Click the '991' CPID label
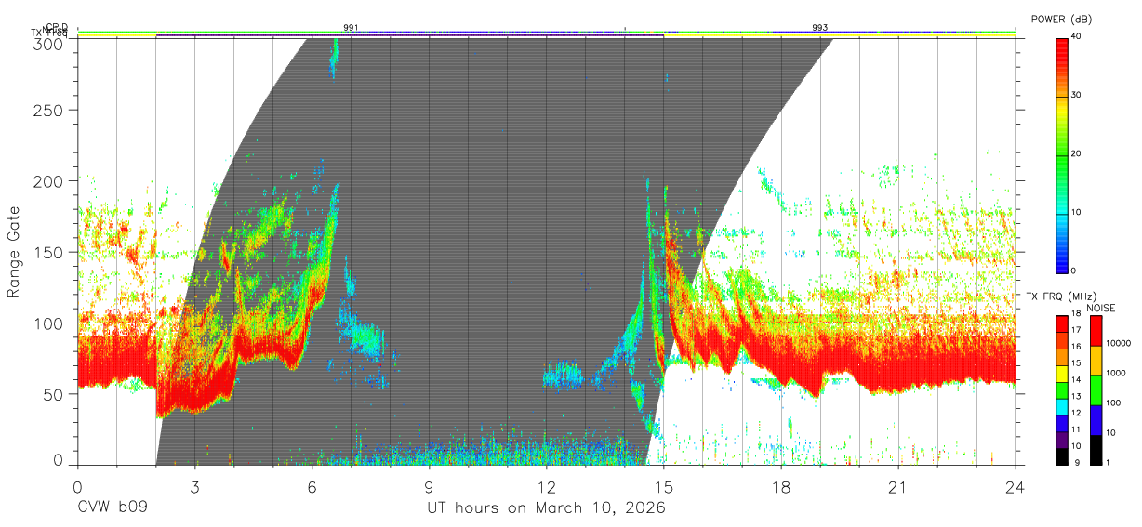The image size is (1142, 527). (351, 28)
